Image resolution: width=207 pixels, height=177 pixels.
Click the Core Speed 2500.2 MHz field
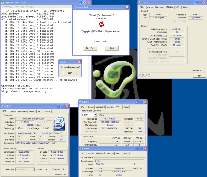pos(24,152)
